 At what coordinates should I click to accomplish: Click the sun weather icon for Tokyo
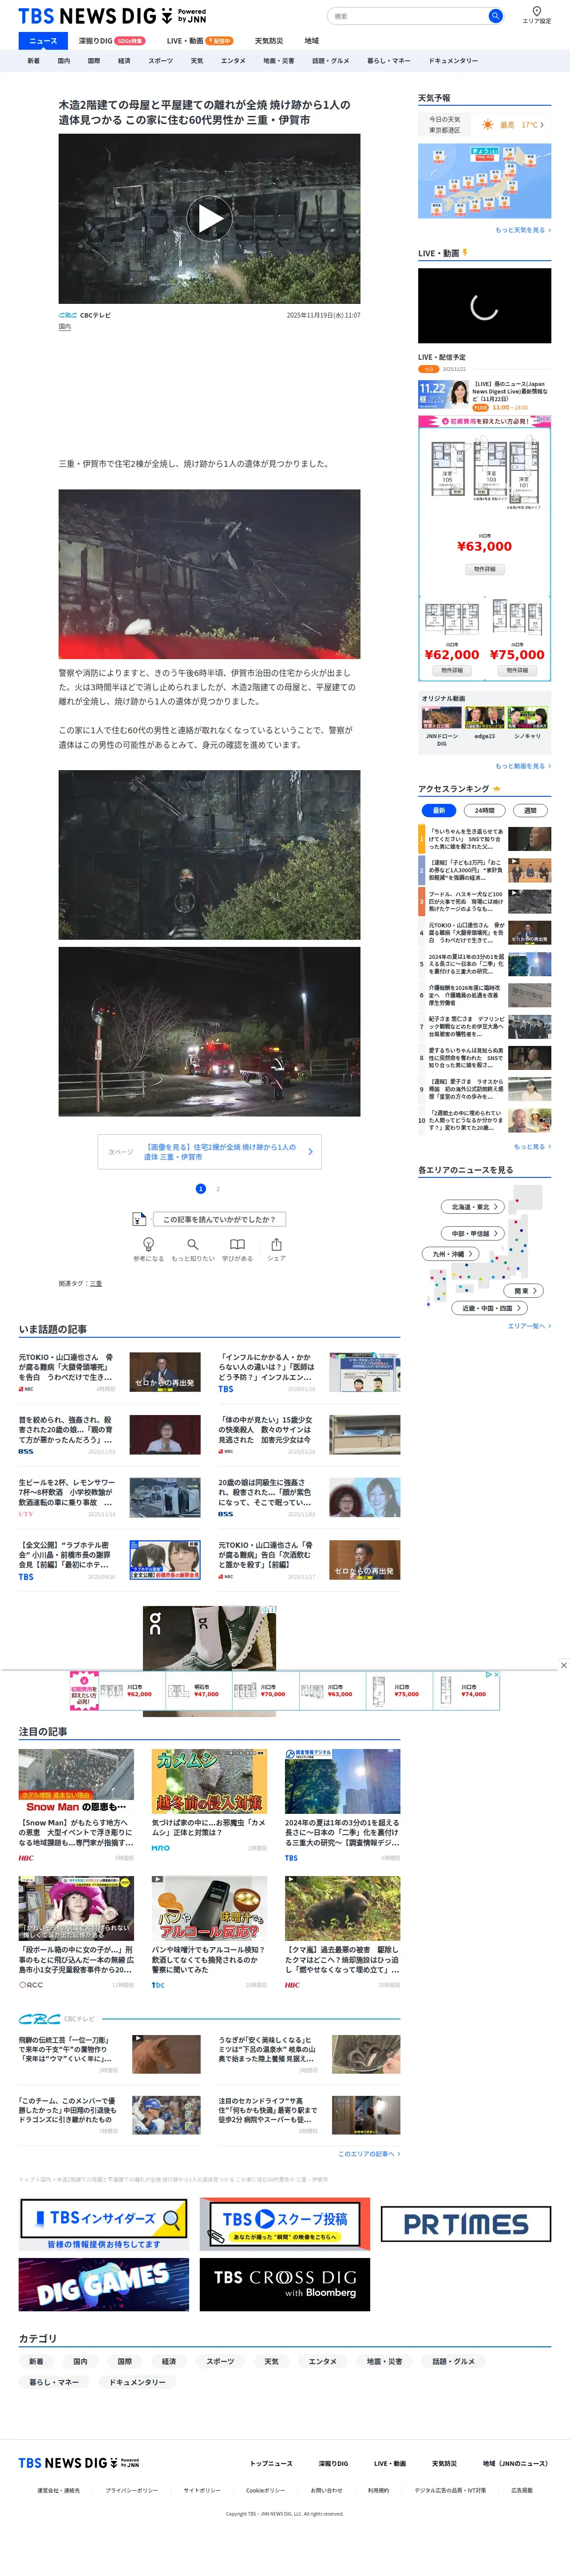pos(487,125)
